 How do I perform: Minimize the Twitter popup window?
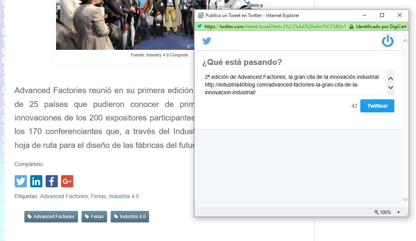click(x=365, y=15)
